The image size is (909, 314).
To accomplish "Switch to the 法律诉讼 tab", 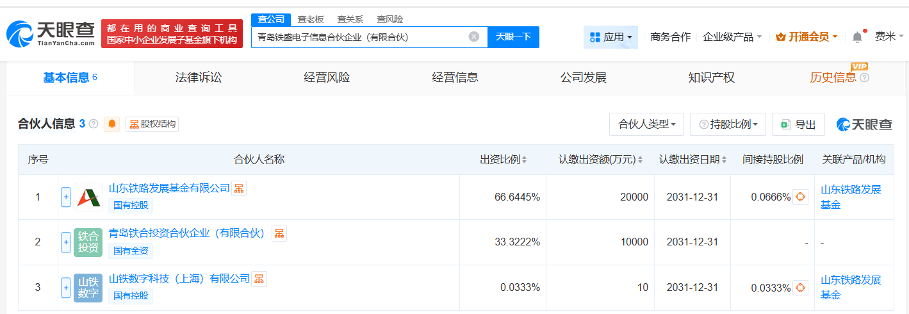I will point(199,78).
